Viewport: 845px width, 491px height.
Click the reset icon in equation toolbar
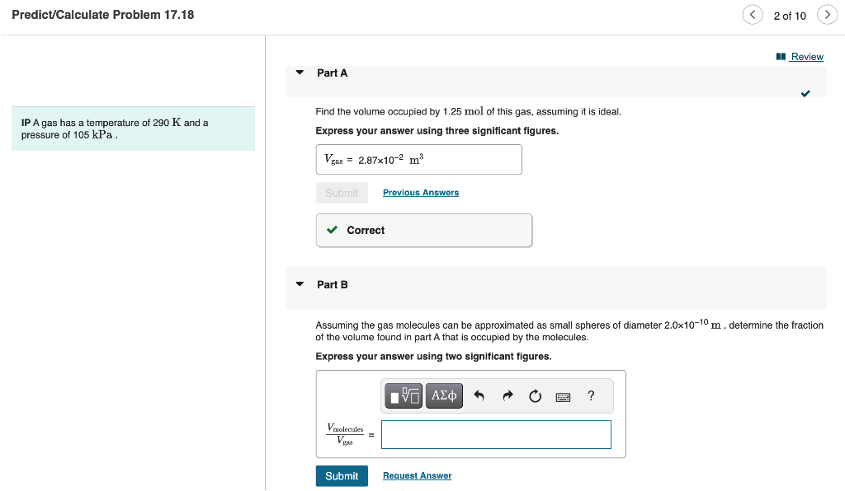coord(535,395)
